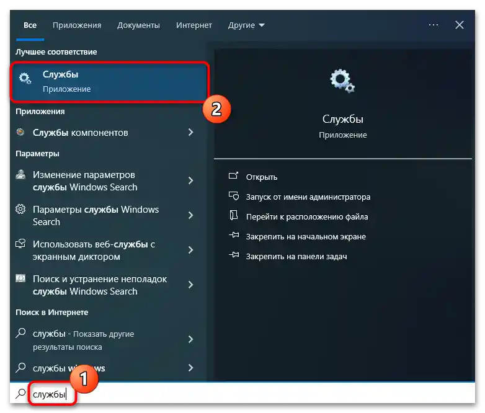This screenshot has height=413, width=485.
Task: Click the admin shield icon
Action: pos(234,196)
